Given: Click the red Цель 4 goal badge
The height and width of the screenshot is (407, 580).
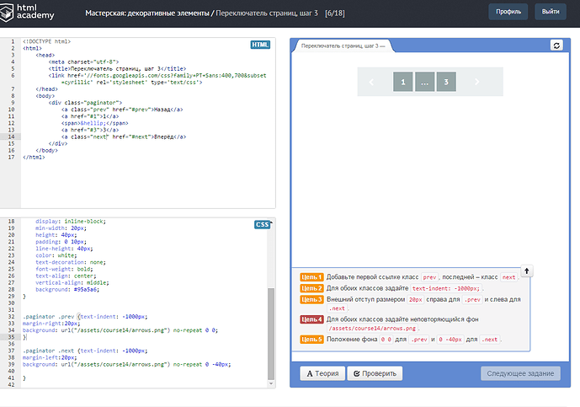Looking at the screenshot, I should 311,319.
